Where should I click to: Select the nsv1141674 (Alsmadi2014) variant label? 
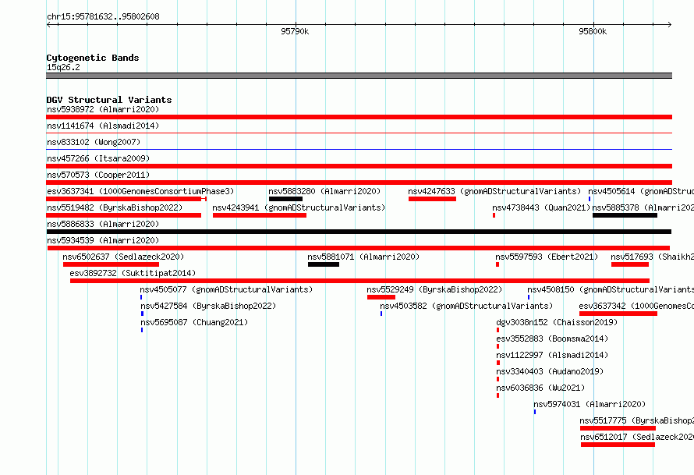(x=103, y=126)
